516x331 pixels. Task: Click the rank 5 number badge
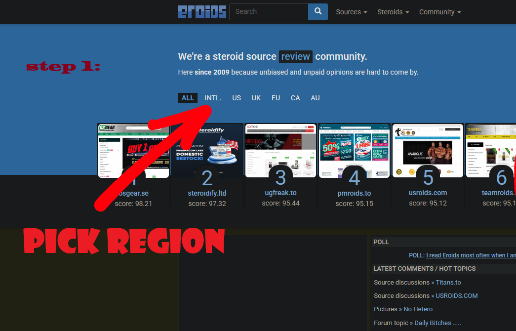(428, 177)
